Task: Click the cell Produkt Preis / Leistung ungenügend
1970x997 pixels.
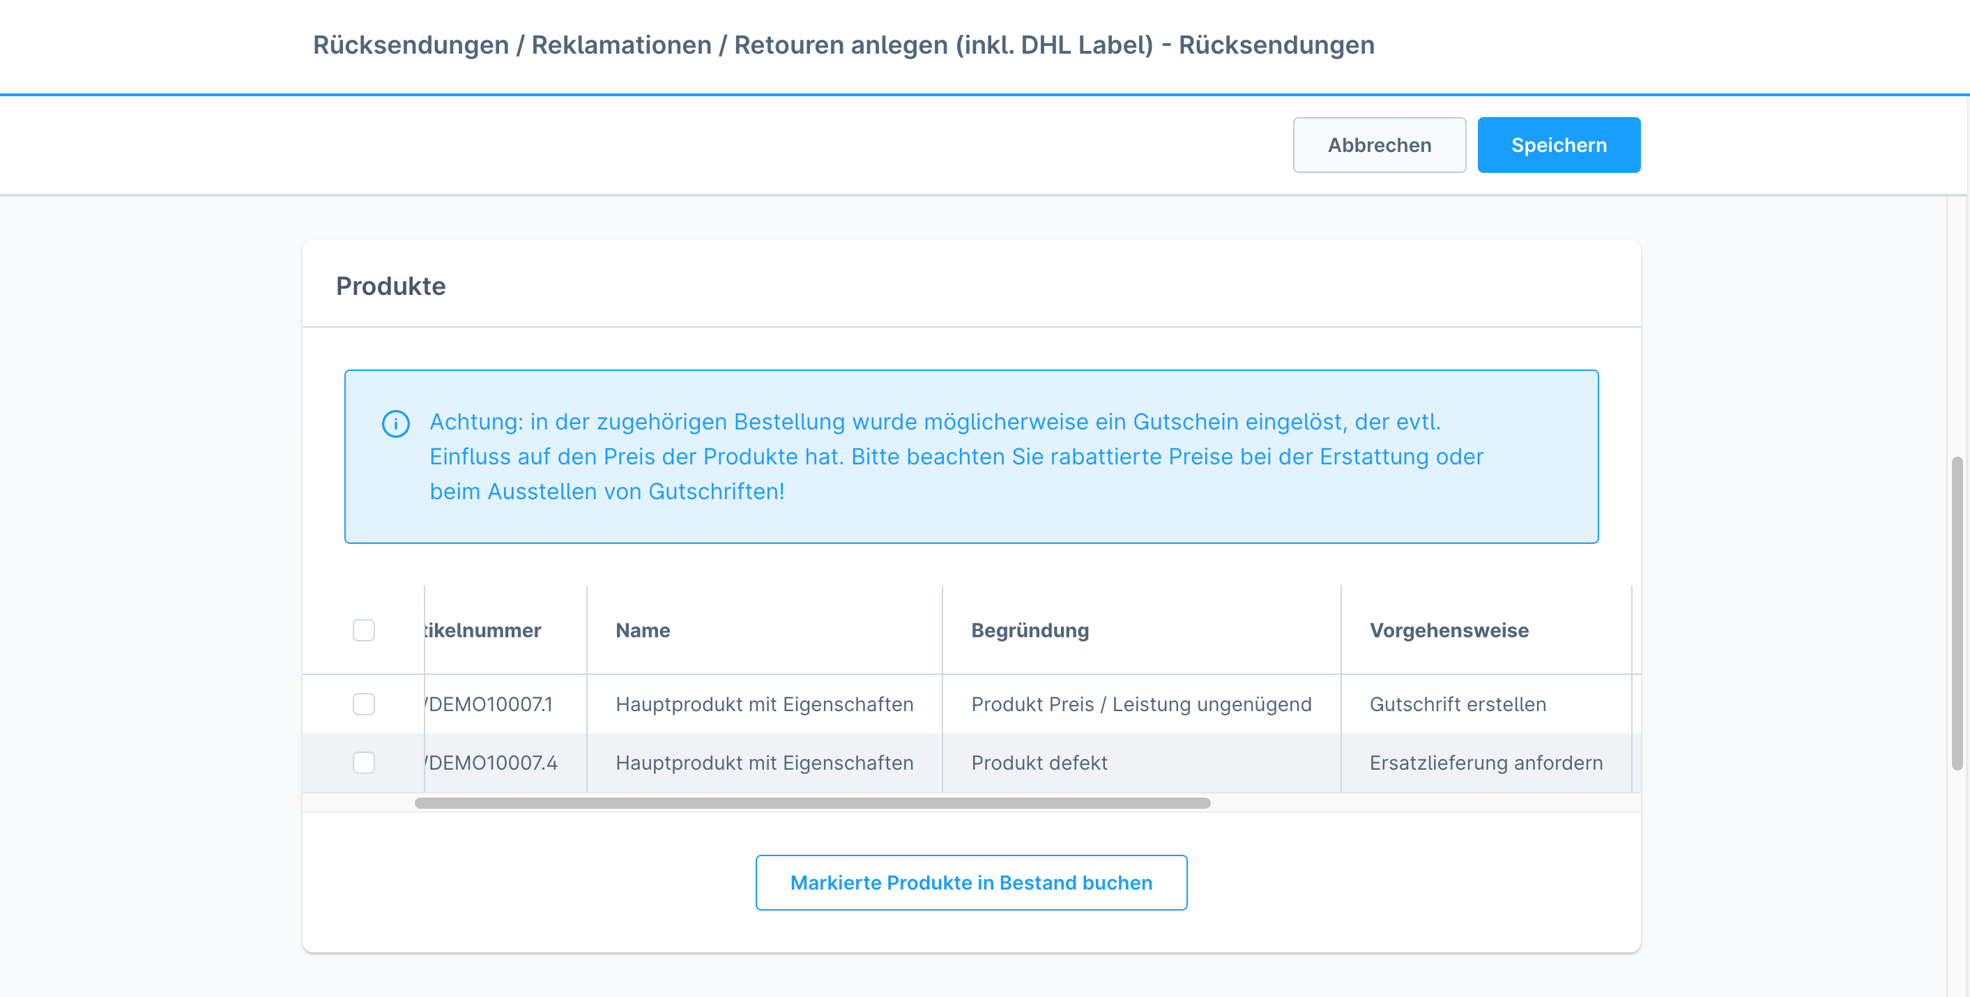Action: [x=1141, y=703]
